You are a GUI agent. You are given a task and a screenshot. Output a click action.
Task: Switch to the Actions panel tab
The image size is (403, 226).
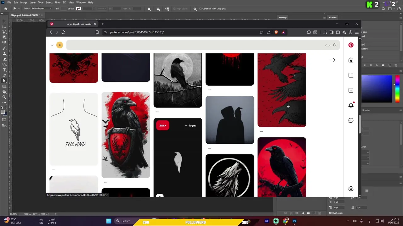[x=333, y=18]
